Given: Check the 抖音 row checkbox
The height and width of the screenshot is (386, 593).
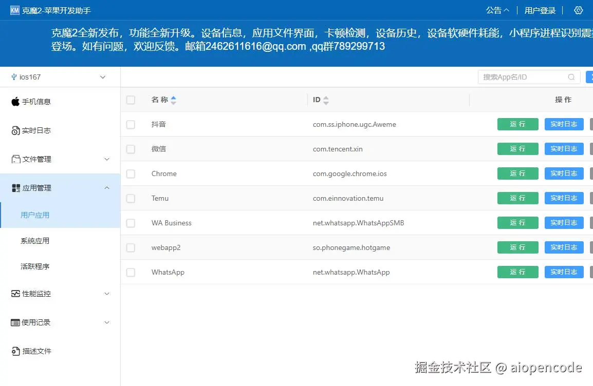Looking at the screenshot, I should point(131,124).
